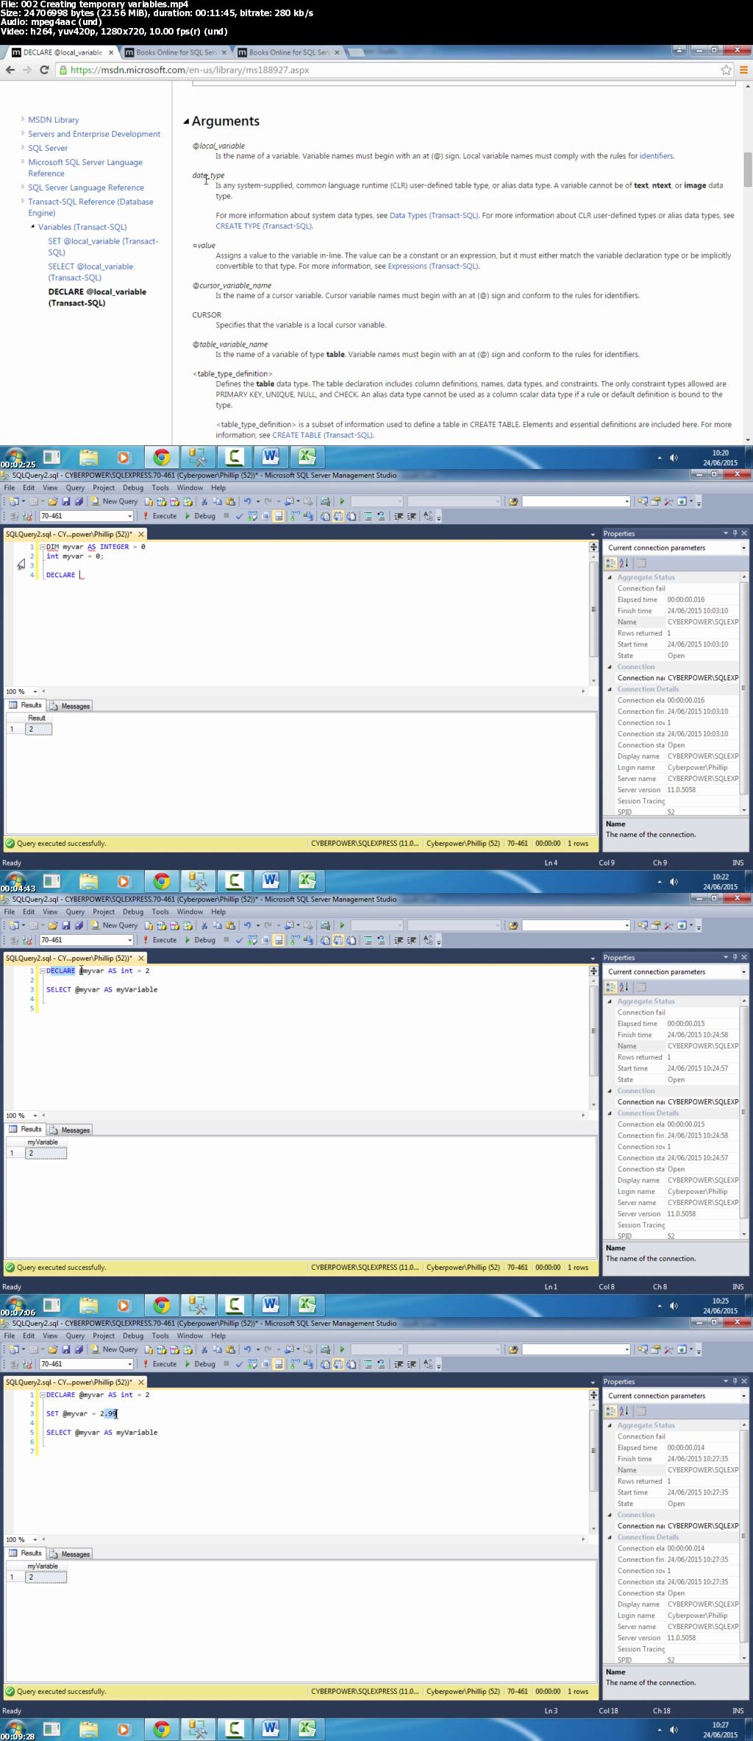
Task: Click Comment out lines icon in DIM myvar window
Action: point(368,516)
